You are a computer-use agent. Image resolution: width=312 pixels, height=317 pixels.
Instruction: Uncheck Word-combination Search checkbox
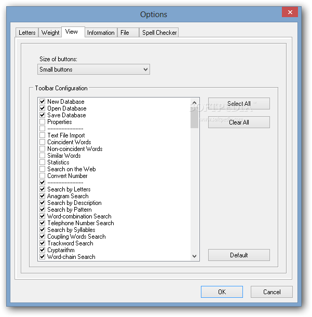coord(42,216)
